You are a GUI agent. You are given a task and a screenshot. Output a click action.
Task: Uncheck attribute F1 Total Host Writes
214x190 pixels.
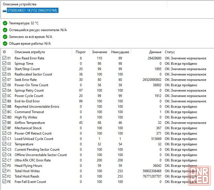click(x=5, y=171)
